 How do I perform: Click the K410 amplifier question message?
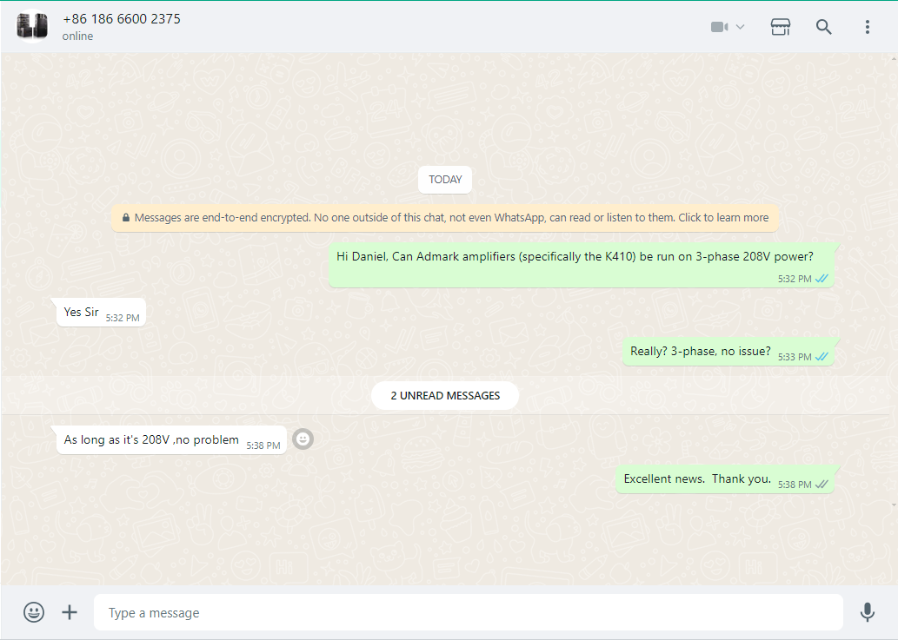coord(575,257)
